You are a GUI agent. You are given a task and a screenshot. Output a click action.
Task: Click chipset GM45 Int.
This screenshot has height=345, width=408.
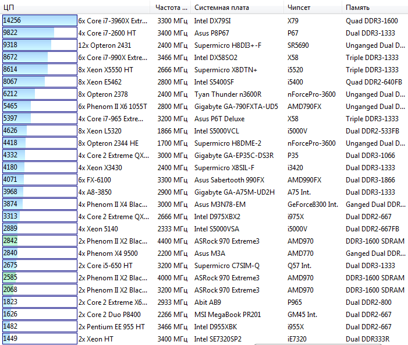pos(302,315)
